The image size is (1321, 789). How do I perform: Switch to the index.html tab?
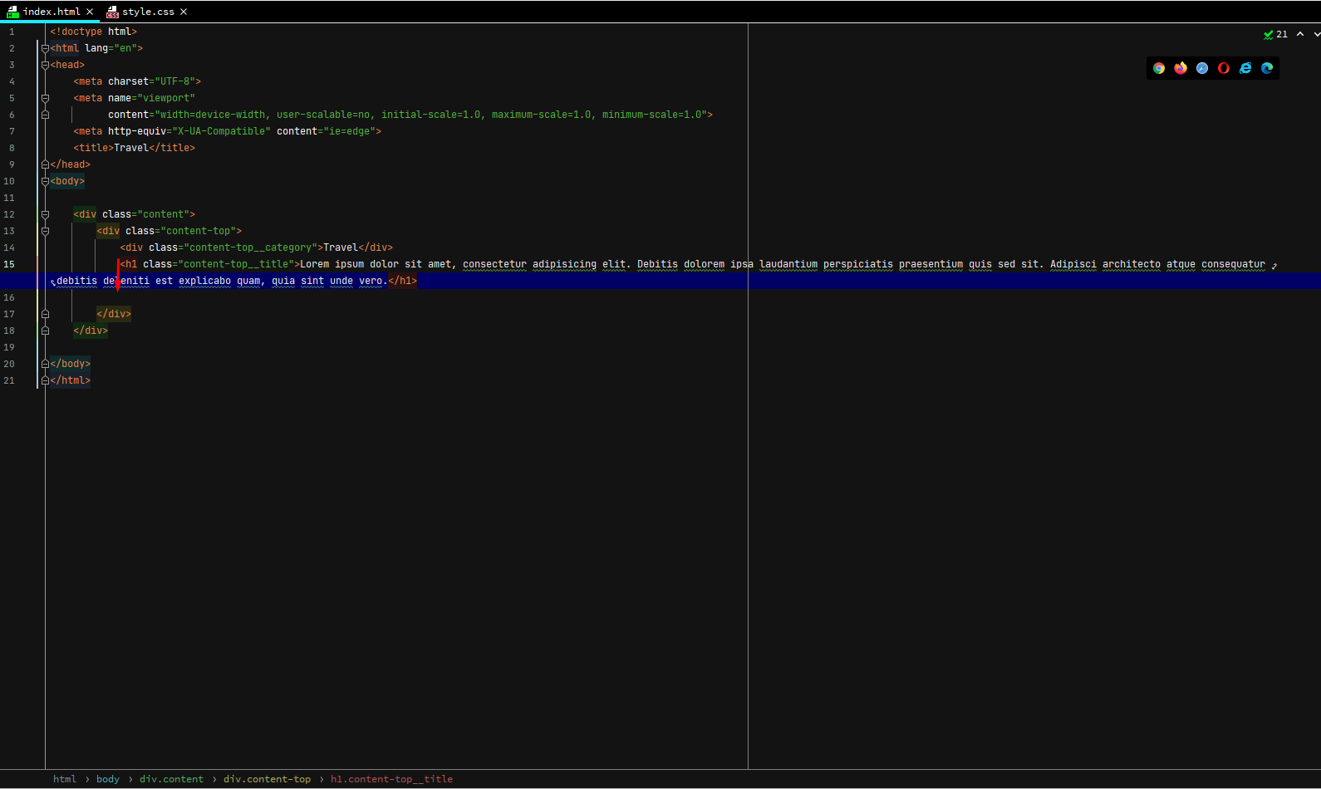51,12
